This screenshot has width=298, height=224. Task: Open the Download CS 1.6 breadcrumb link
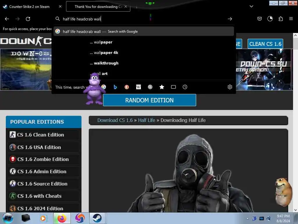click(115, 120)
